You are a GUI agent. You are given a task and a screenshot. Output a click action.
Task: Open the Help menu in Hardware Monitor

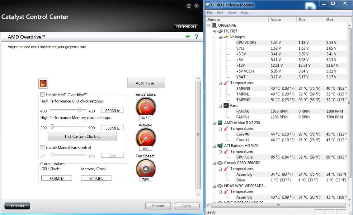[244, 12]
